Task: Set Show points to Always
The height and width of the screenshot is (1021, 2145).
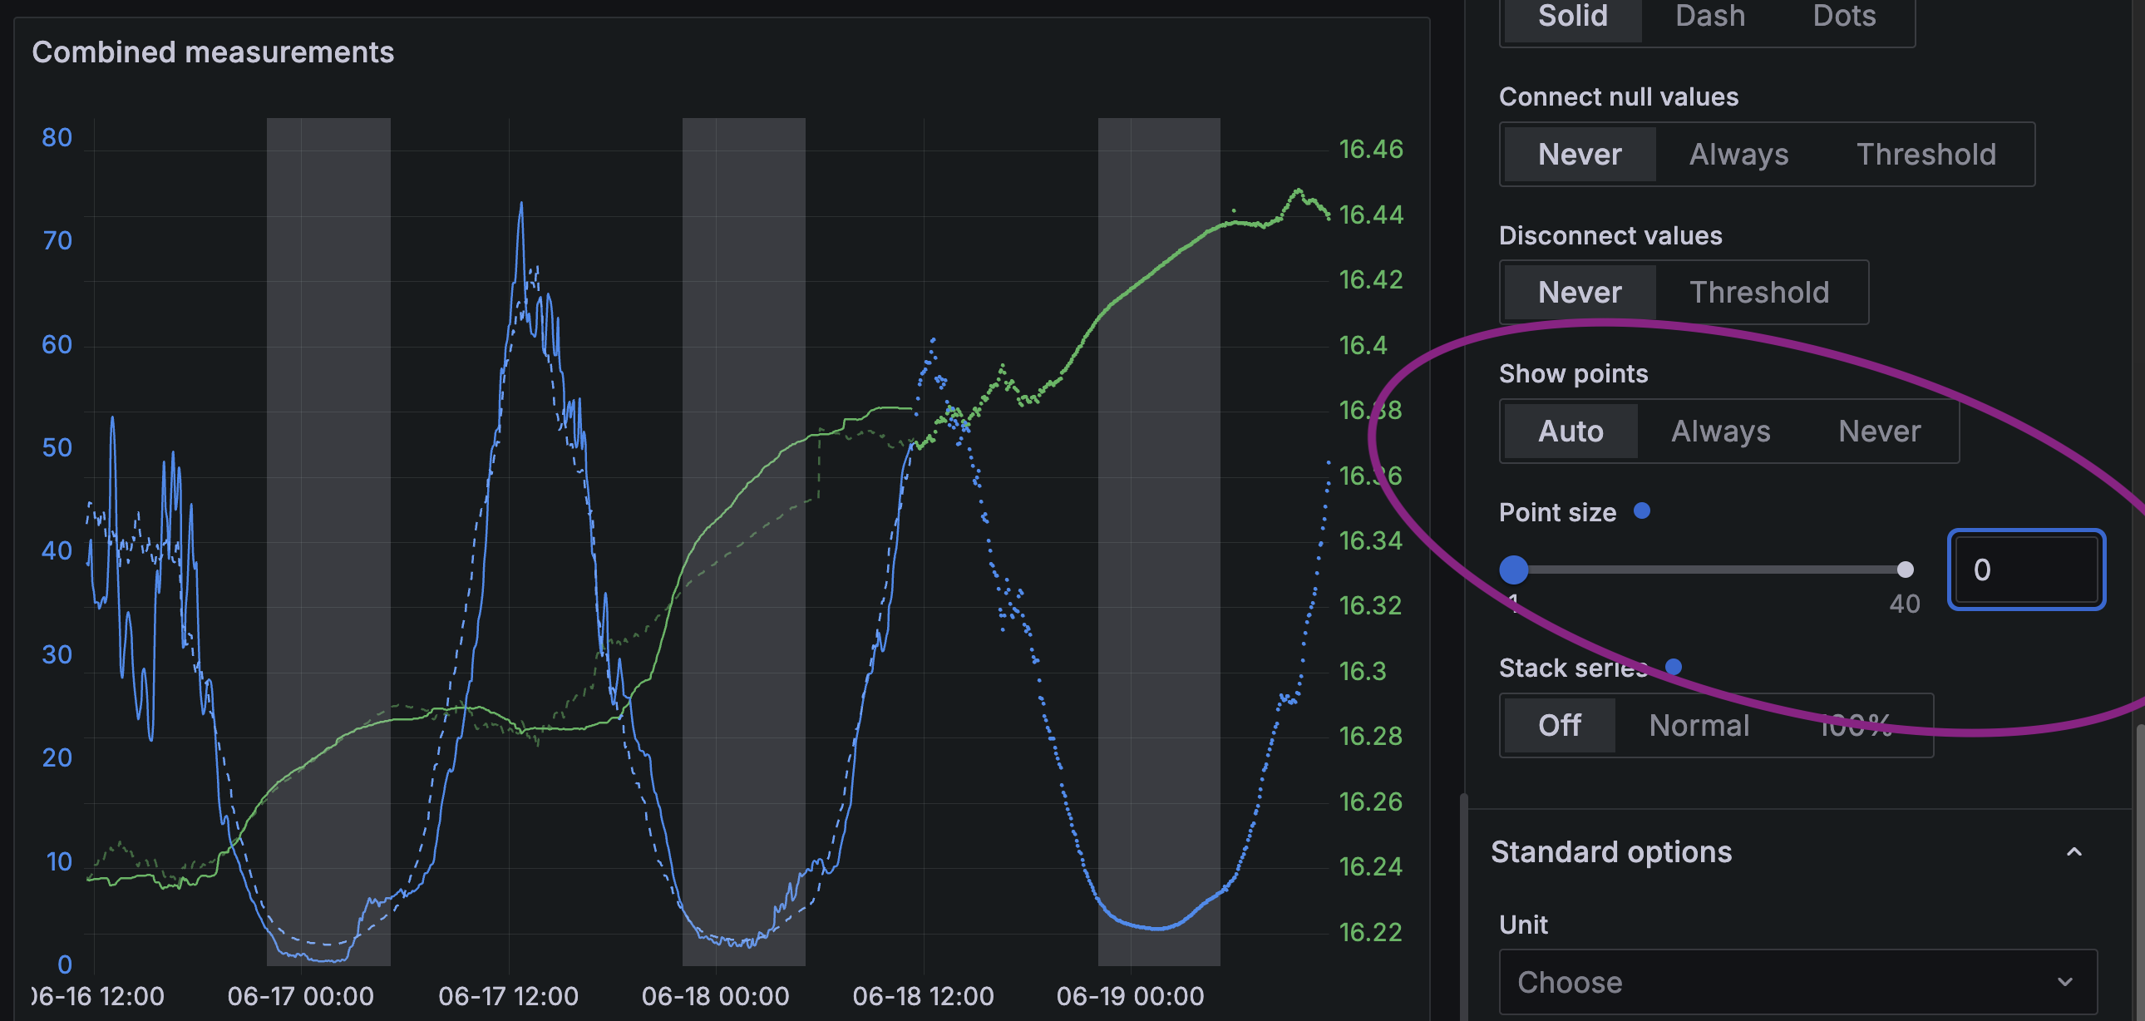Action: [1720, 432]
